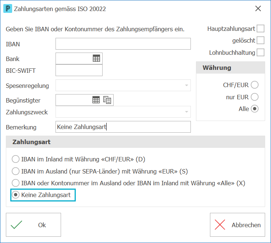Click the BIC-SWIFT input field
Viewport: 271px width, 243px height.
(x=79, y=70)
